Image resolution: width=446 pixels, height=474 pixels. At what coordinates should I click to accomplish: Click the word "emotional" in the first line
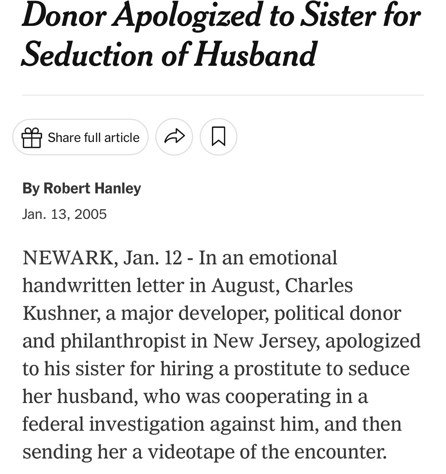(x=293, y=258)
